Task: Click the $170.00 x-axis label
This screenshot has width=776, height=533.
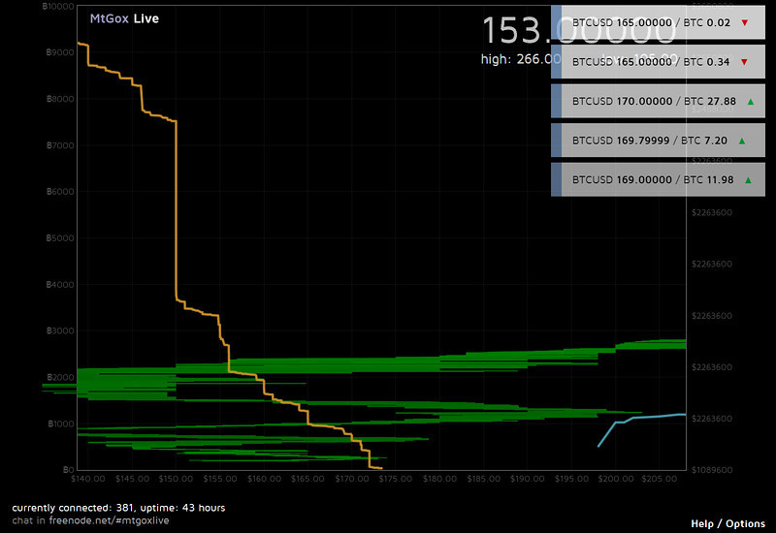Action: point(351,479)
